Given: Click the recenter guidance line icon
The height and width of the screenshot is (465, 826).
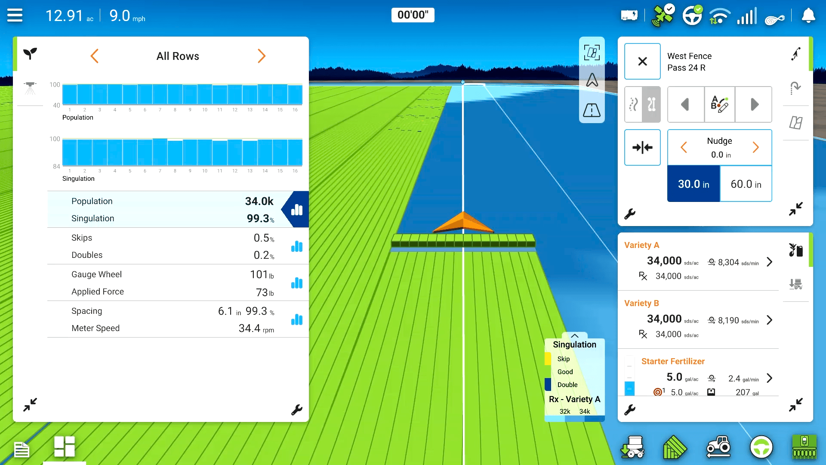Looking at the screenshot, I should coord(642,148).
